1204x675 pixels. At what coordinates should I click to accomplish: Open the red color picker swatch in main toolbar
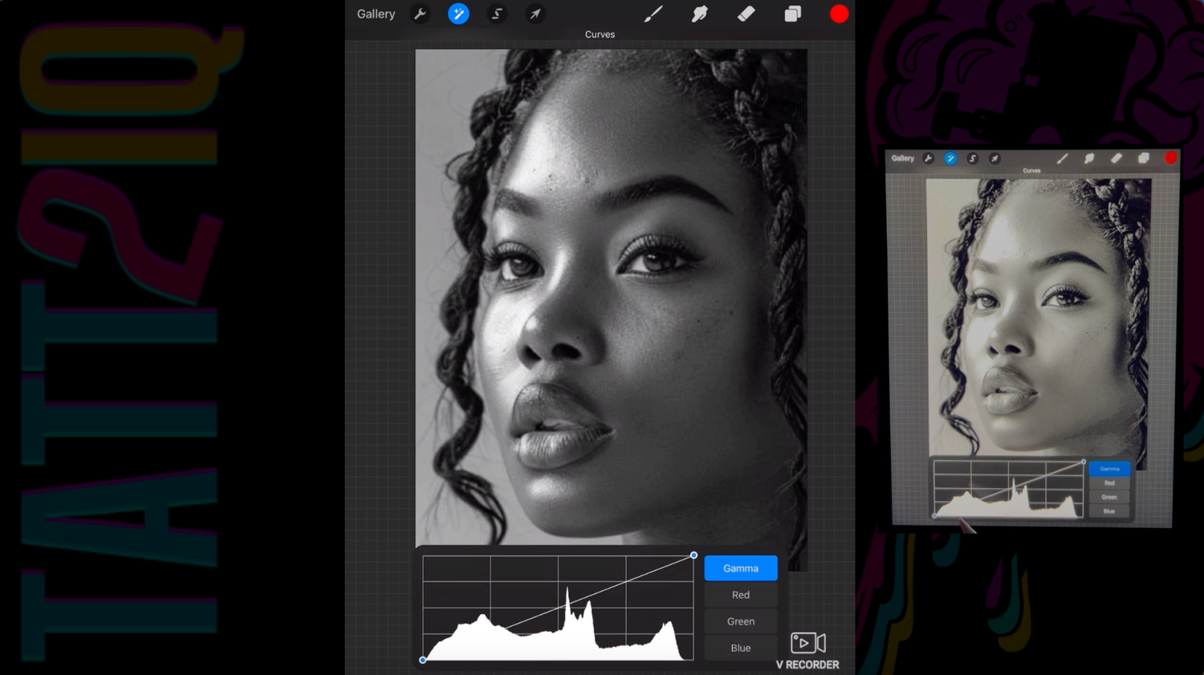coord(840,14)
